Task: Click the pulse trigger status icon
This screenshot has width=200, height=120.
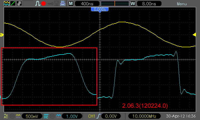Action: tap(38, 3)
